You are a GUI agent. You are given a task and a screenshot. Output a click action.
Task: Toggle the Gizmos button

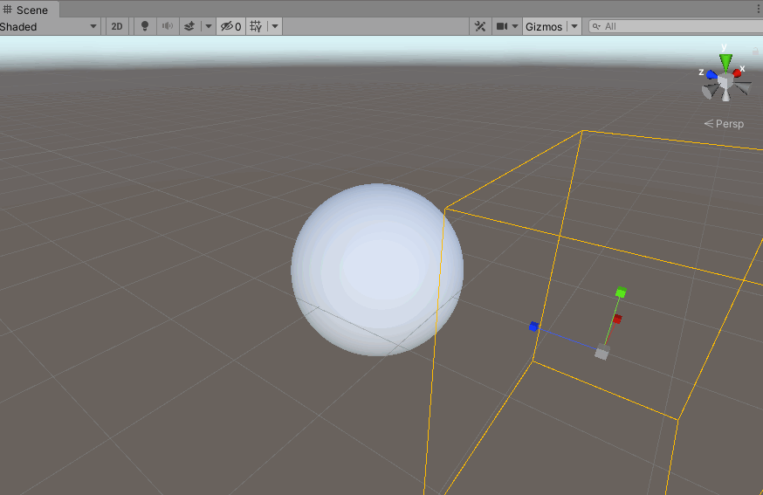pos(544,27)
